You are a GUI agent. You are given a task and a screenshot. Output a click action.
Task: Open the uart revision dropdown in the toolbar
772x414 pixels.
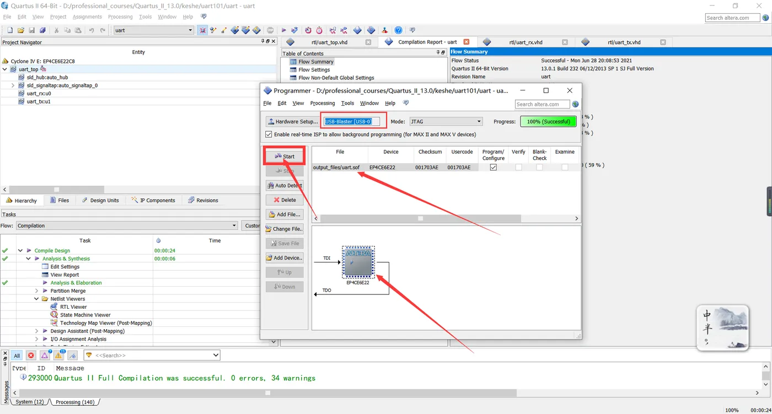pyautogui.click(x=153, y=30)
